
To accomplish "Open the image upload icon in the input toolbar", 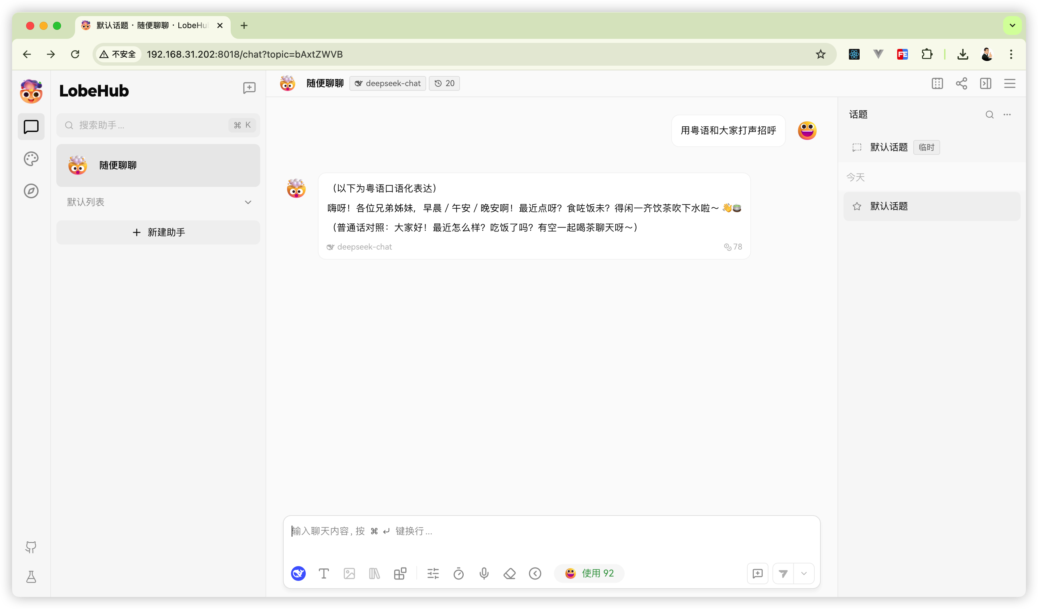I will (349, 573).
